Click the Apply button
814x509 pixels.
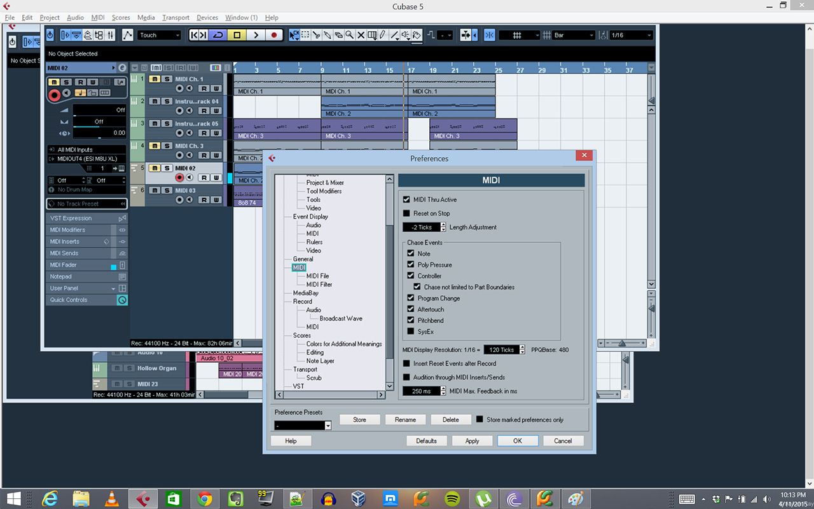click(472, 441)
